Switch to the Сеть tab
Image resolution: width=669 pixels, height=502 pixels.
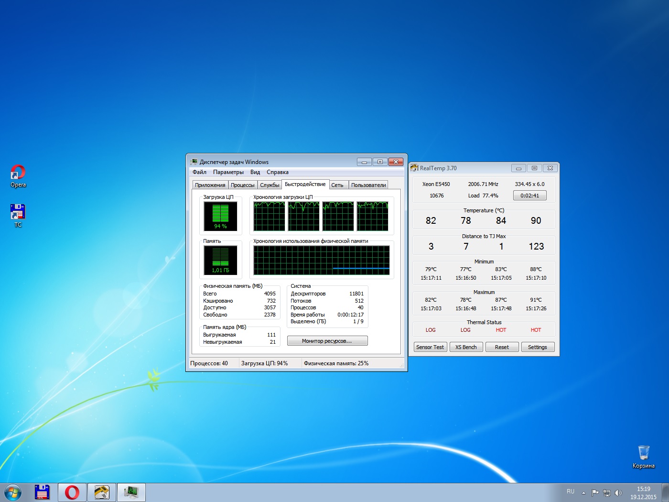pyautogui.click(x=337, y=185)
